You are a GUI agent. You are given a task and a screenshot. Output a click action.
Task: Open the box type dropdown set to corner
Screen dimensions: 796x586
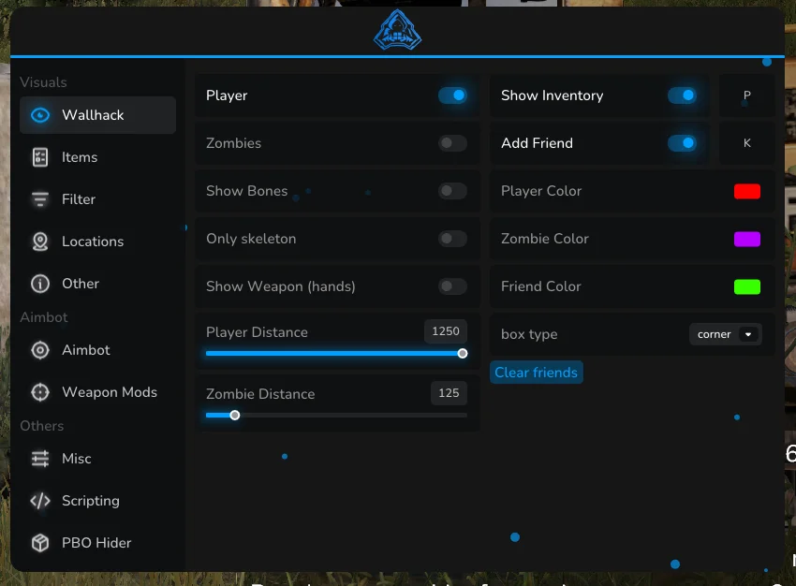point(725,333)
